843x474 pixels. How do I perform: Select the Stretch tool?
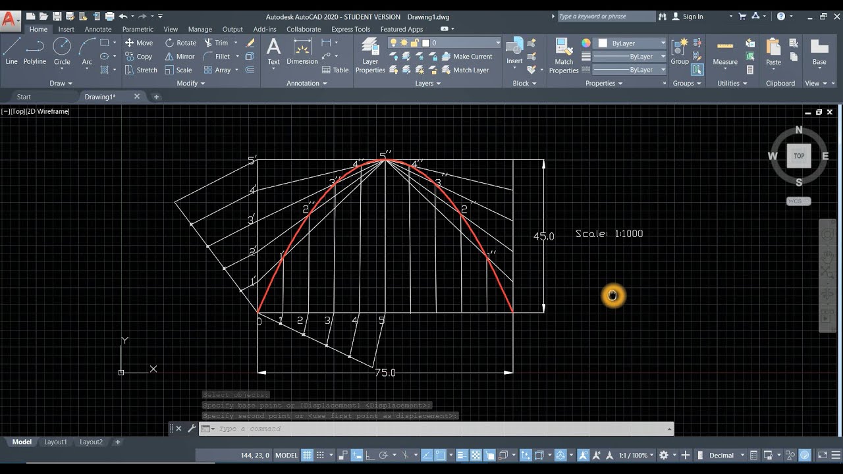pyautogui.click(x=141, y=70)
